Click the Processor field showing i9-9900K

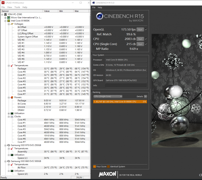pos(126,60)
